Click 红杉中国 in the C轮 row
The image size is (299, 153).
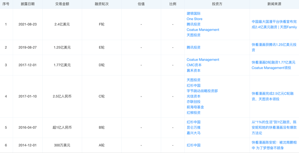pos(194,85)
